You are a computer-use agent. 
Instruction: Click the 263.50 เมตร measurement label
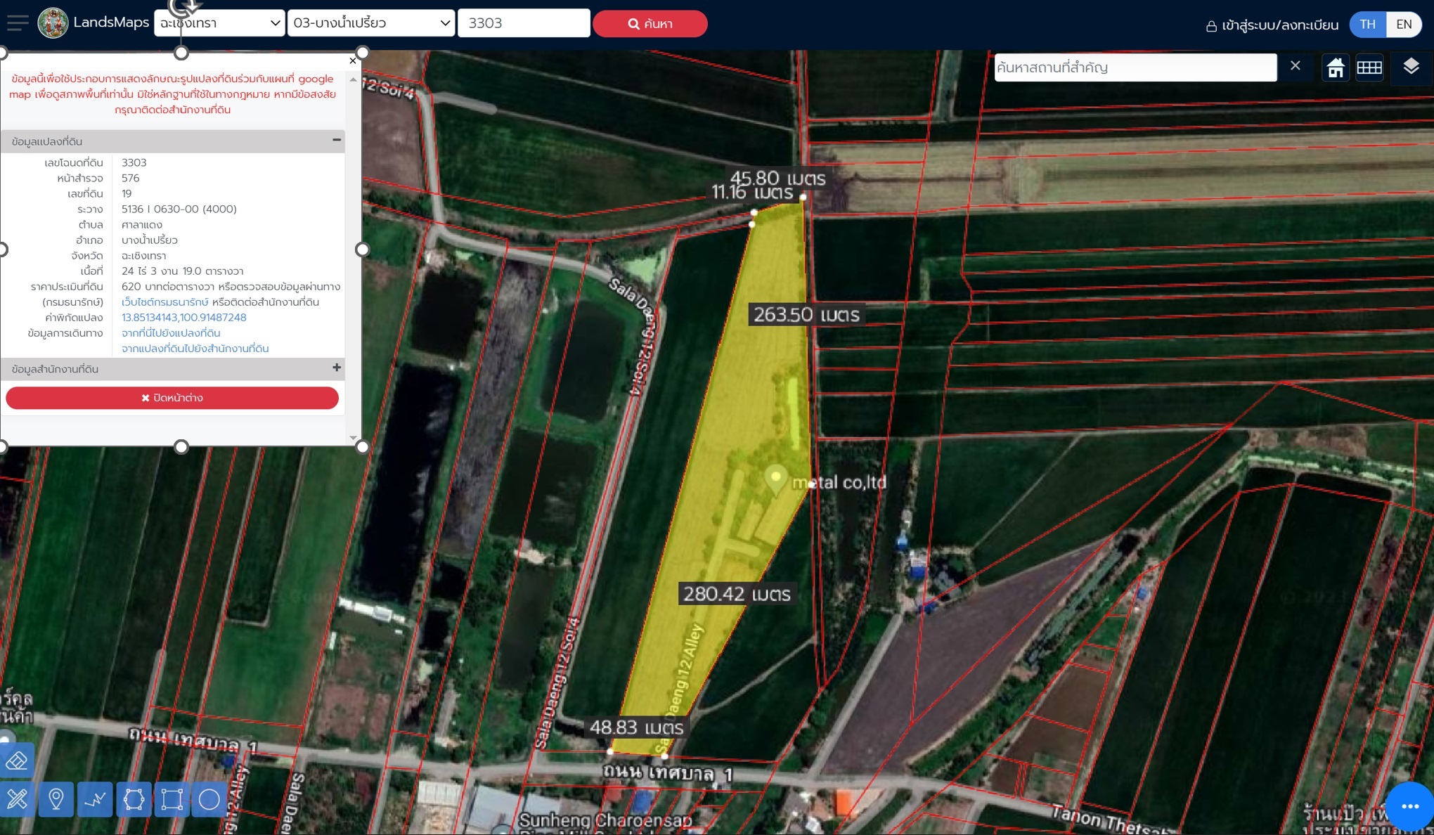tap(806, 315)
